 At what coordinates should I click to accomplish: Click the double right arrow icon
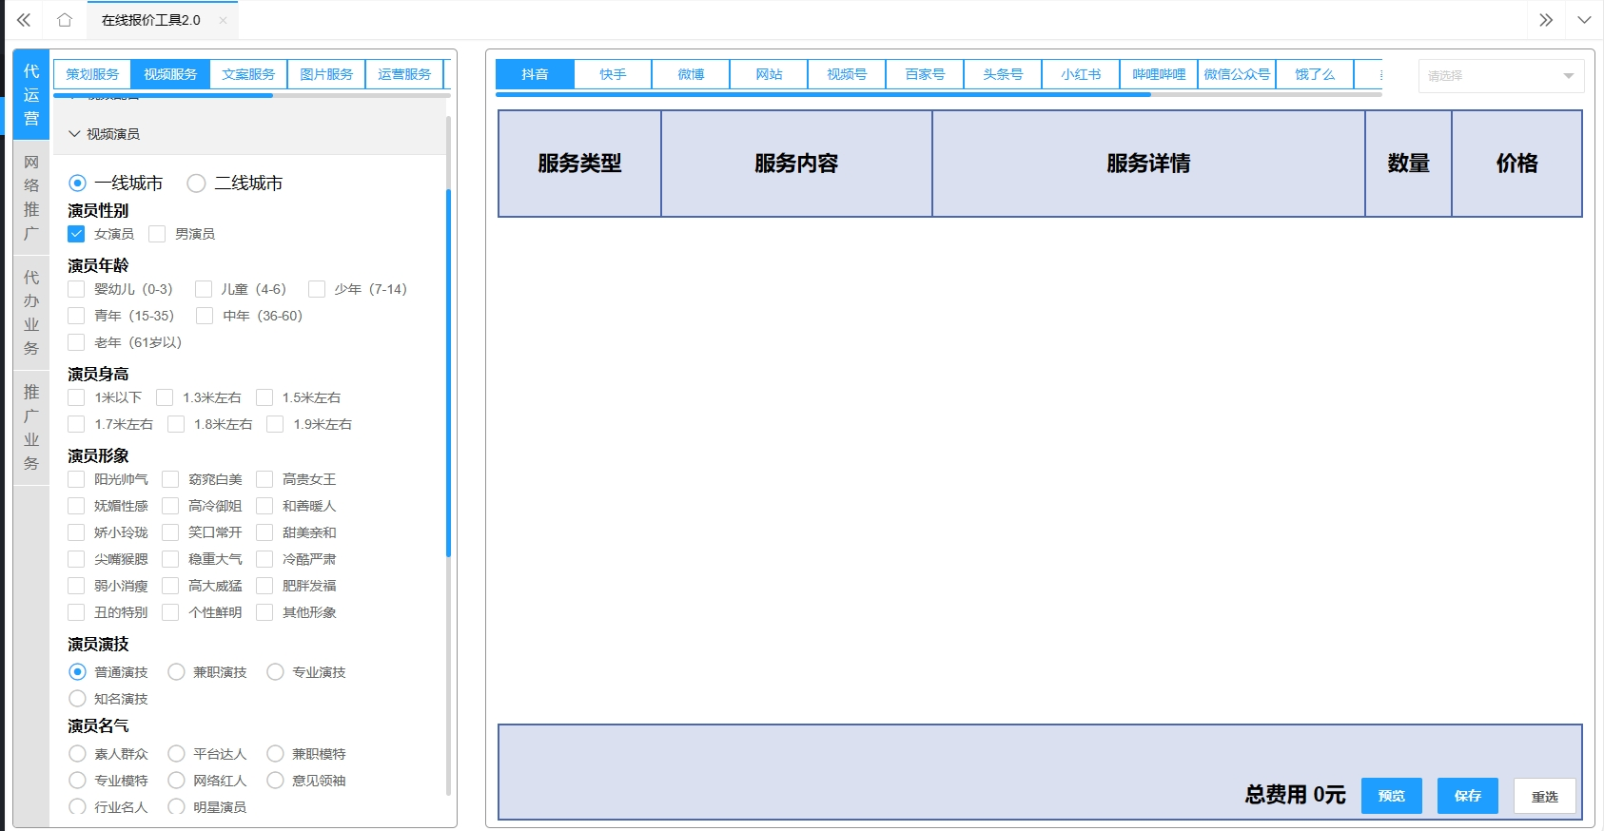tap(1546, 20)
